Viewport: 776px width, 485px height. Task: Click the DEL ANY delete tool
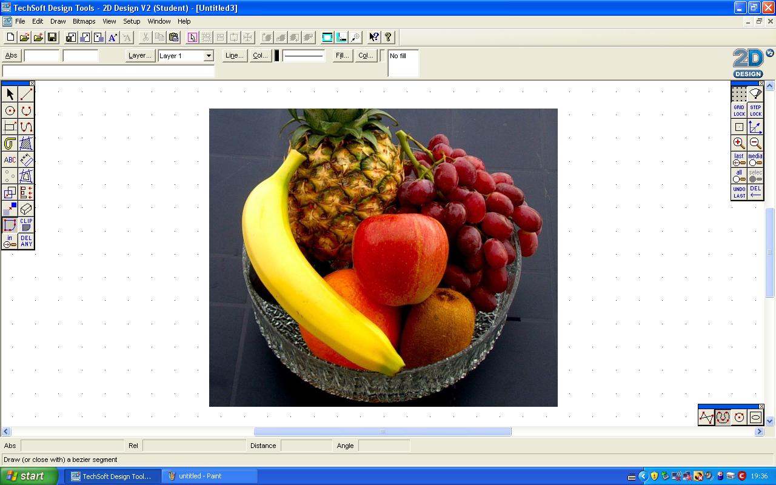pyautogui.click(x=26, y=241)
